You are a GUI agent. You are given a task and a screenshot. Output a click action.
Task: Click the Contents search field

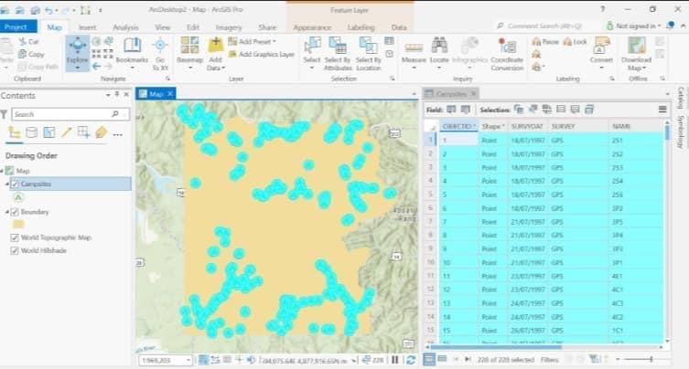61,114
